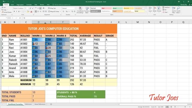Align text left in Alignment group

pos(36,11)
